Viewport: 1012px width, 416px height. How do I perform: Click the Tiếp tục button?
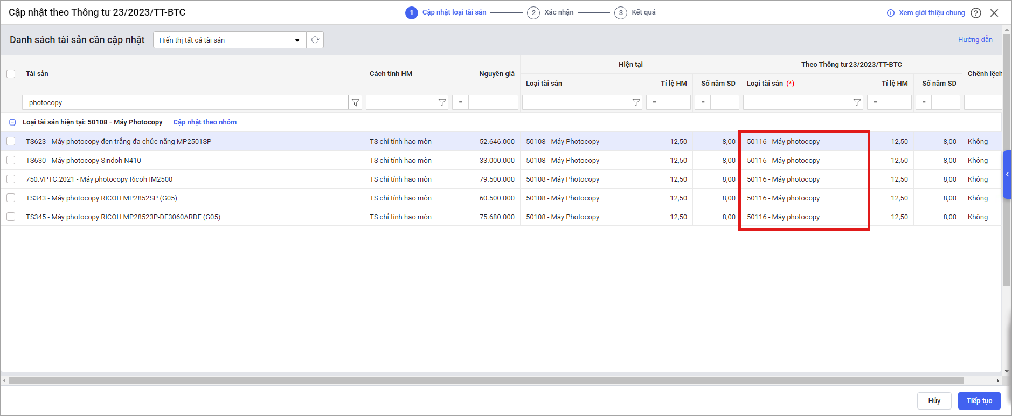click(979, 400)
